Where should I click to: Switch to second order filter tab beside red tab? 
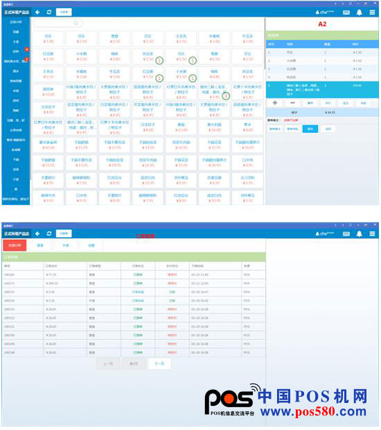pyautogui.click(x=40, y=245)
